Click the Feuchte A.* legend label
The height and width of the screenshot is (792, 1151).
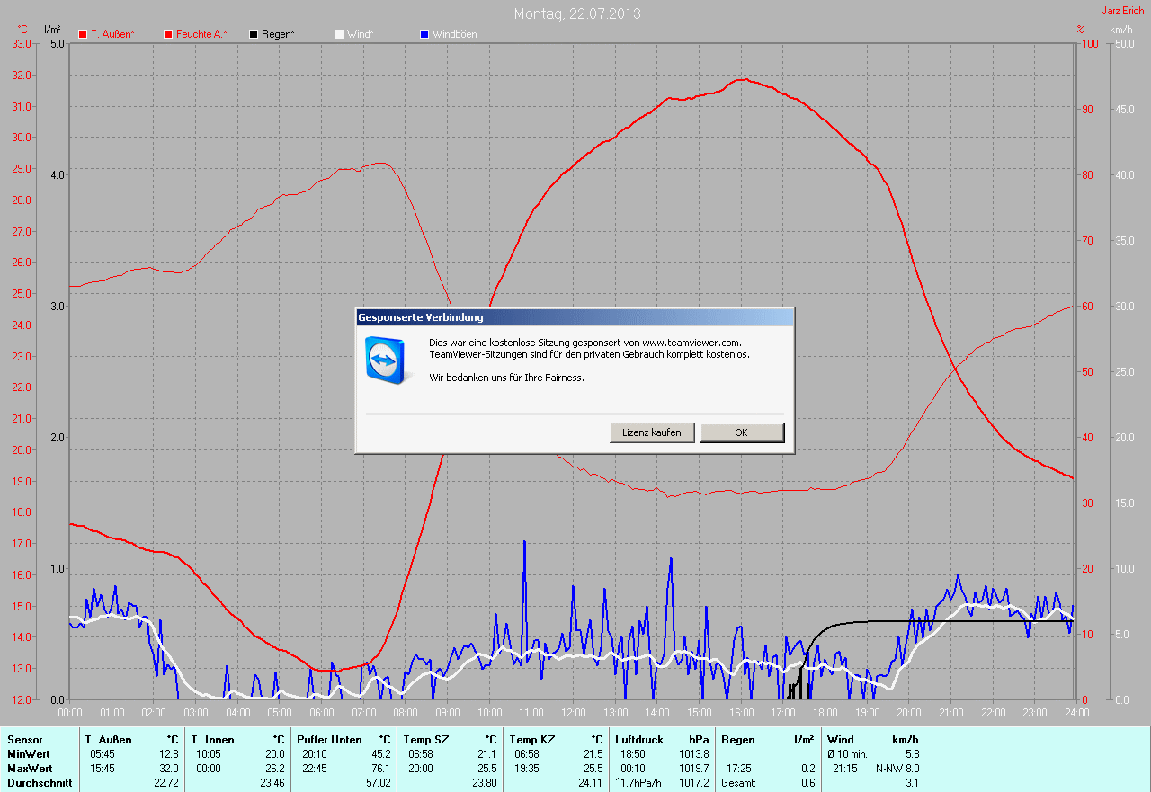pos(201,34)
